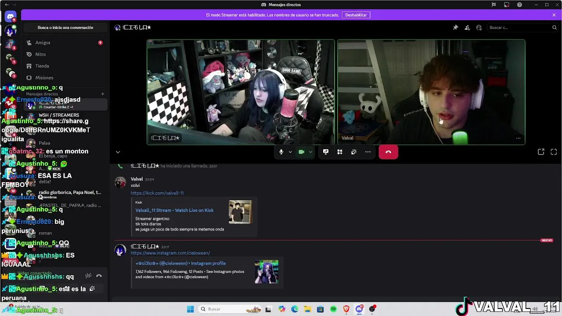Open Microsoft Store from the taskbar
The width and height of the screenshot is (562, 316).
[320, 309]
